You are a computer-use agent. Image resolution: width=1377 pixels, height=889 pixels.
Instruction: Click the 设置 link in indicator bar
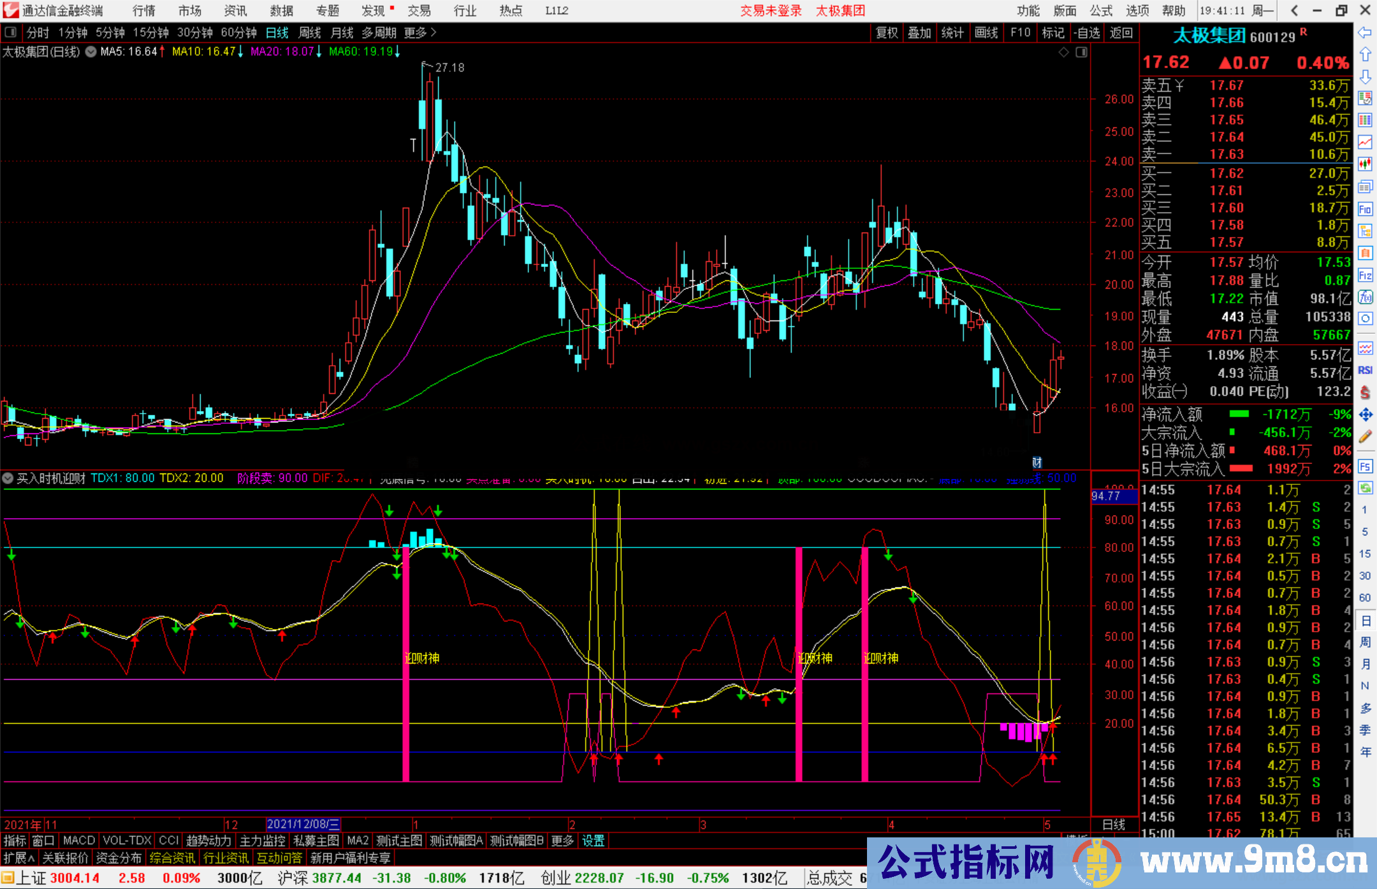click(593, 841)
